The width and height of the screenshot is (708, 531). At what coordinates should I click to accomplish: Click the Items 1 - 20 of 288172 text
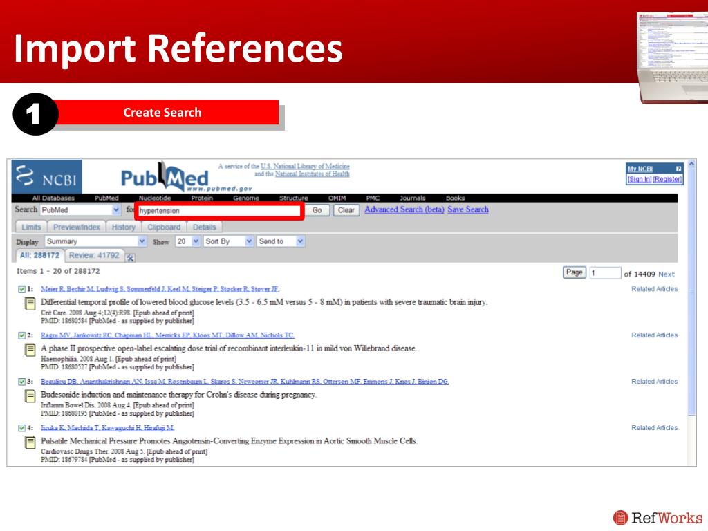[x=58, y=271]
